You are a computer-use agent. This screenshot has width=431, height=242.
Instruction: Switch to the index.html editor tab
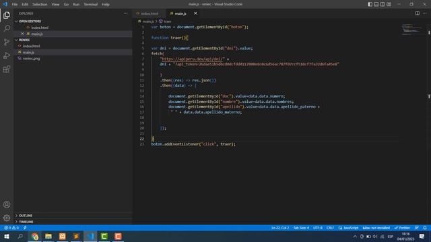point(150,13)
